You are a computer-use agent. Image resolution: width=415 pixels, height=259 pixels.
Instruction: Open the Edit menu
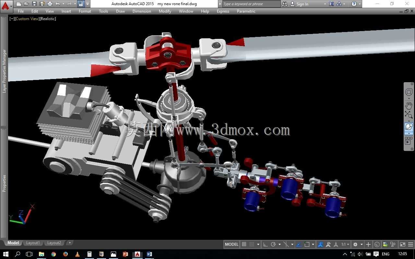point(35,11)
